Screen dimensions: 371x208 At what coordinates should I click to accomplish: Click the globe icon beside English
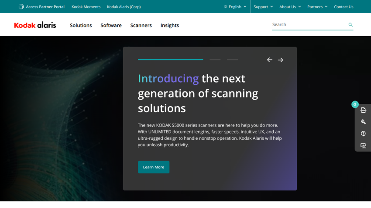pyautogui.click(x=226, y=7)
